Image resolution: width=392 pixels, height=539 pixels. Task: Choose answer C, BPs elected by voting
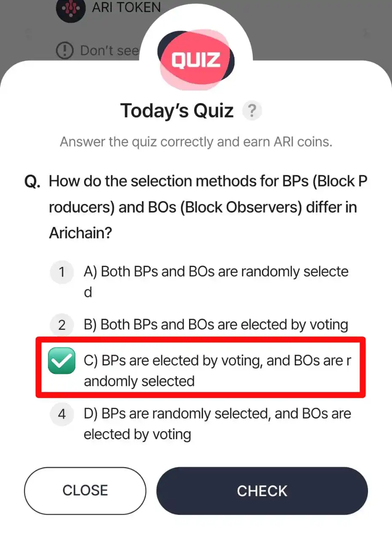(x=217, y=371)
